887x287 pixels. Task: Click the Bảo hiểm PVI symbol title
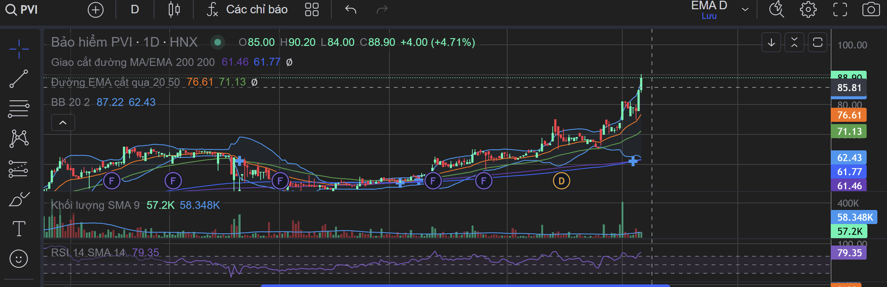[x=124, y=42]
